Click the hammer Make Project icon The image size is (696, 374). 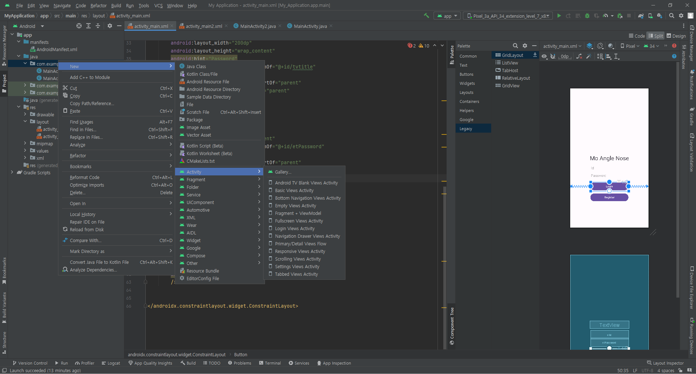pos(426,16)
